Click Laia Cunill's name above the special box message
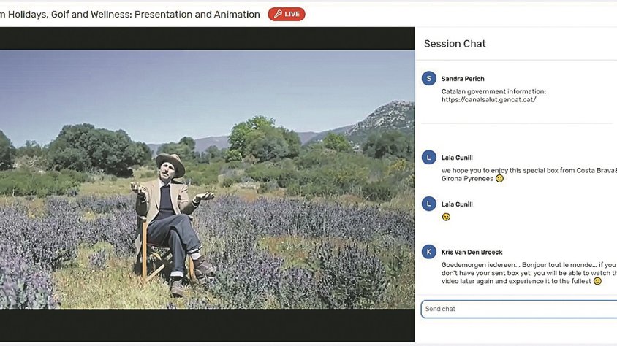Viewport: 617px width, 346px height. point(457,157)
